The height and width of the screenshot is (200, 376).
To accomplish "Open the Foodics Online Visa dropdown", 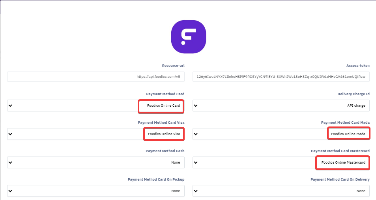I will tap(96, 134).
